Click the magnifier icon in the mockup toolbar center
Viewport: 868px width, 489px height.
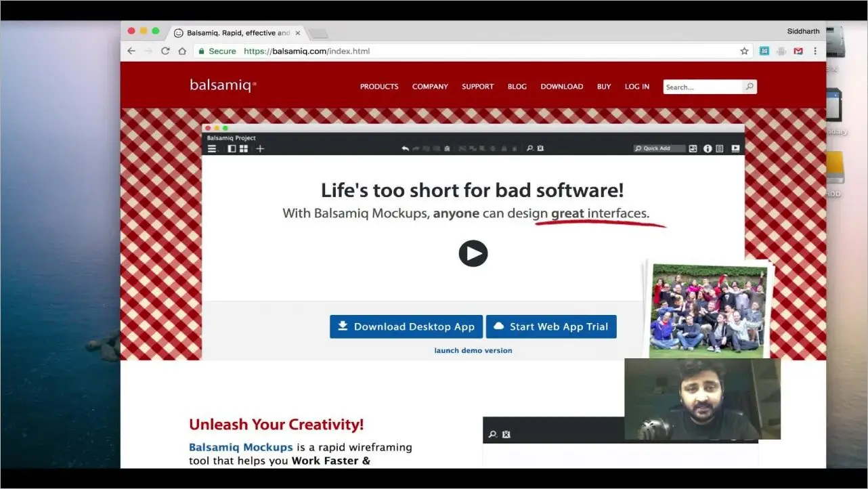pyautogui.click(x=530, y=148)
